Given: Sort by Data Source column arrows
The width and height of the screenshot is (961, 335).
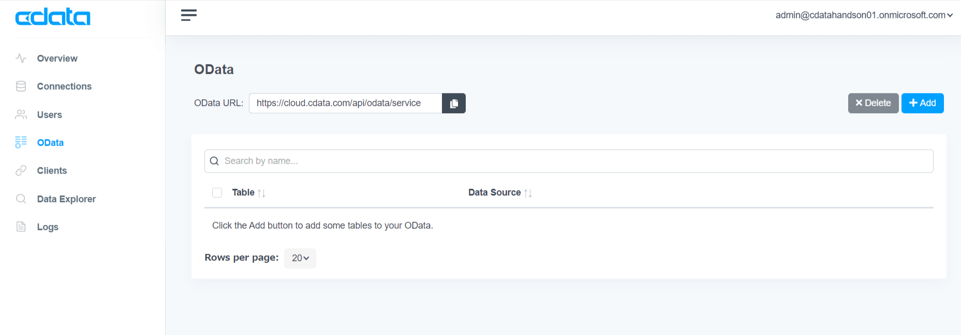Looking at the screenshot, I should click(528, 193).
